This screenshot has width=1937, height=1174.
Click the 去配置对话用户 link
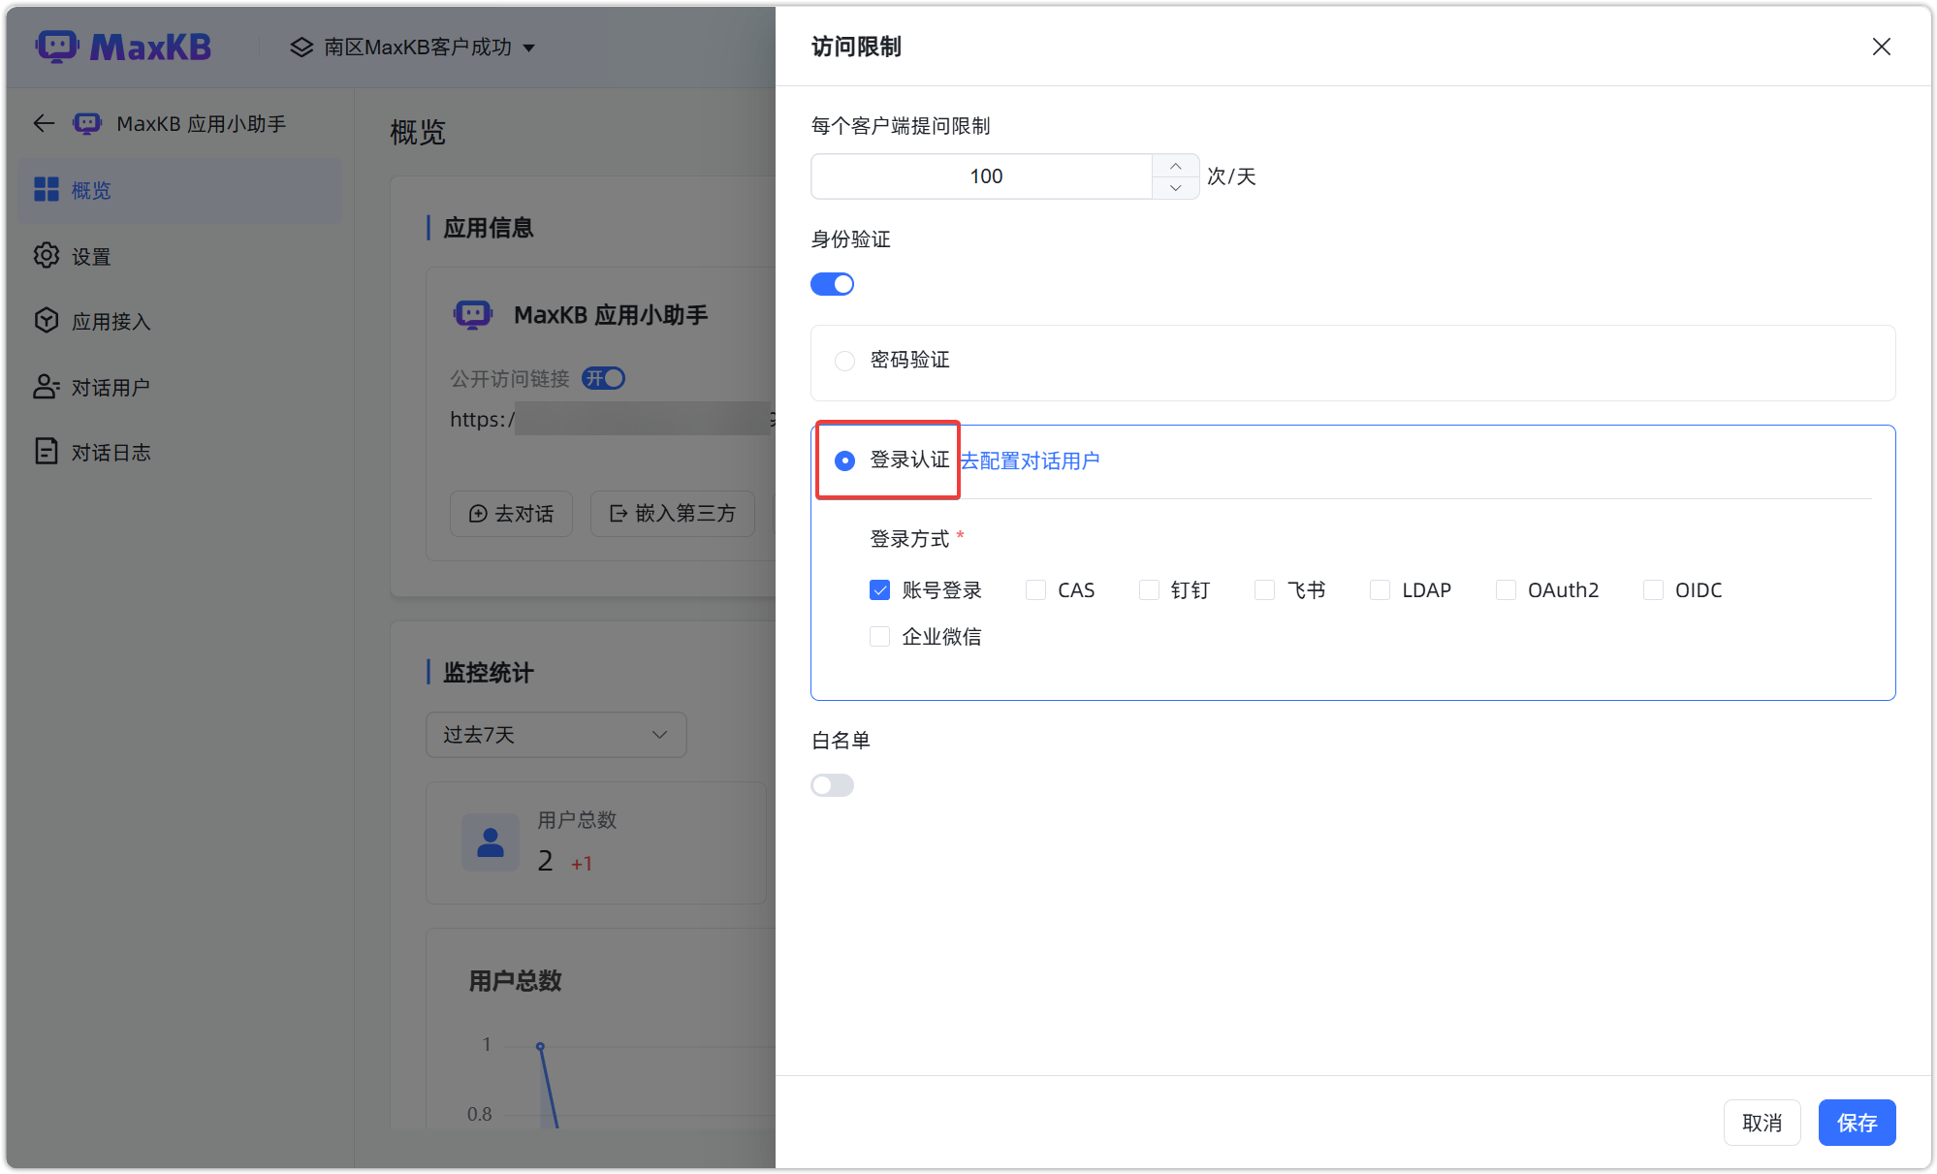(x=1030, y=460)
